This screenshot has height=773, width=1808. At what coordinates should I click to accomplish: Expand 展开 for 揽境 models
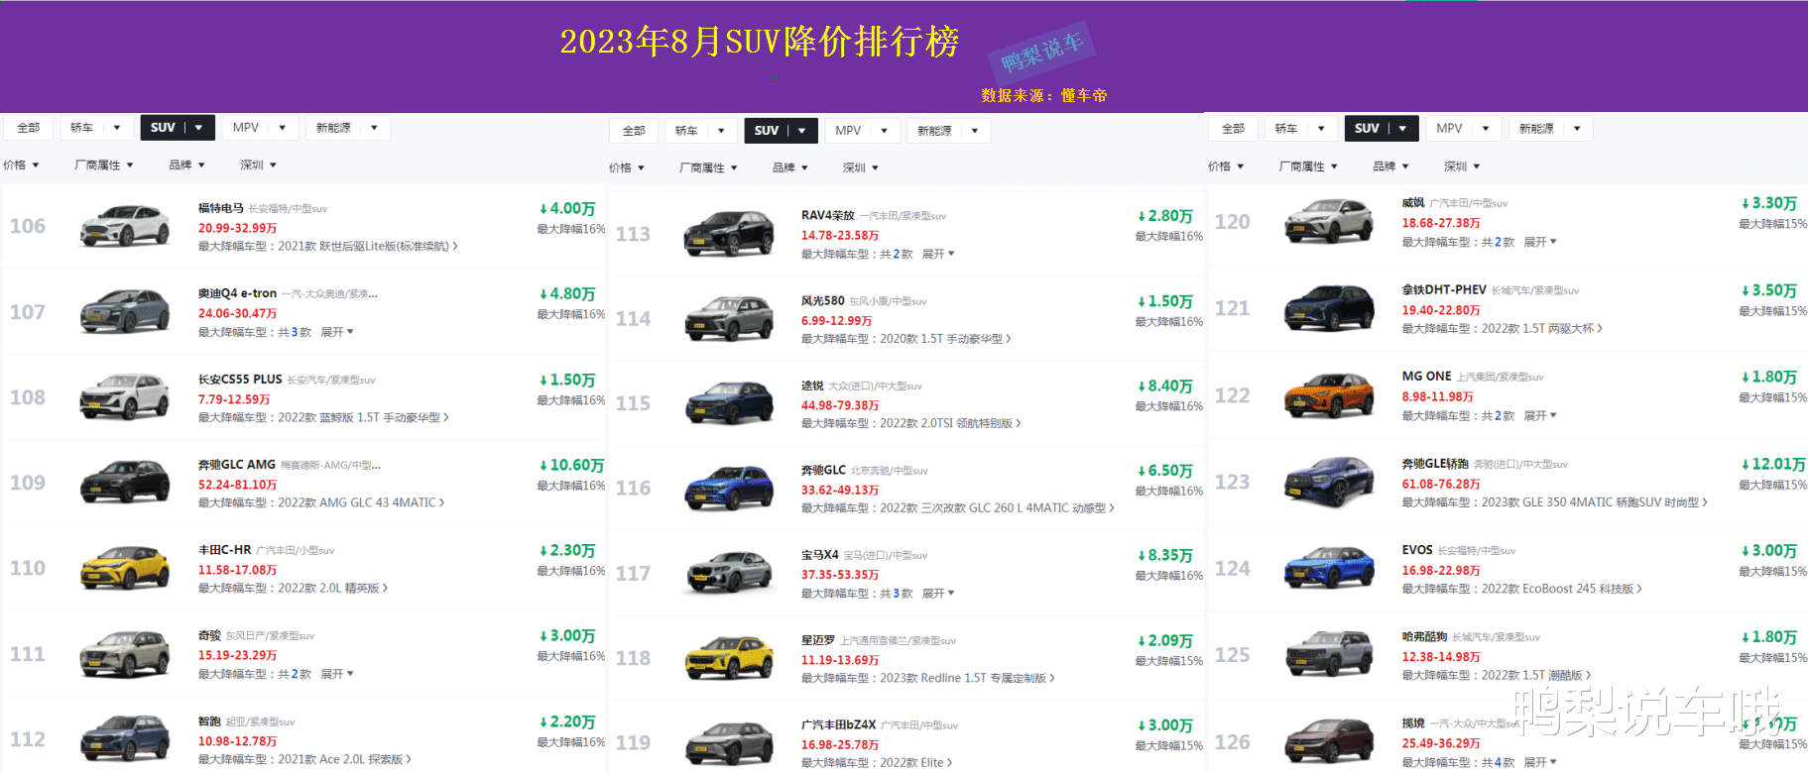tap(1540, 762)
